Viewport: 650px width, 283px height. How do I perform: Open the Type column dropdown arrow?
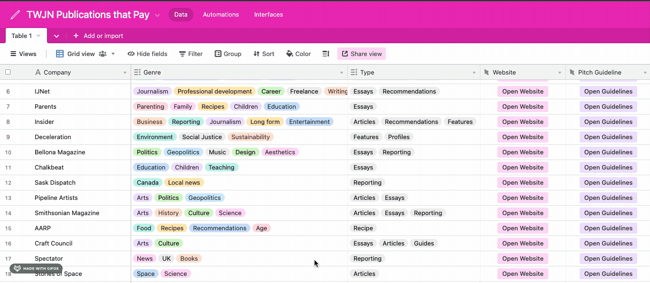(474, 73)
